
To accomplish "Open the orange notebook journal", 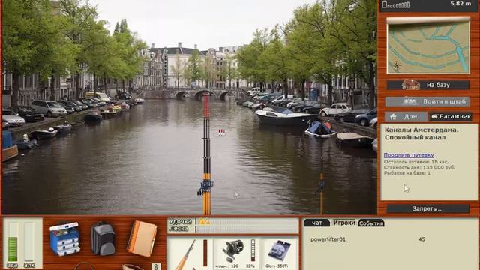I will (x=142, y=238).
